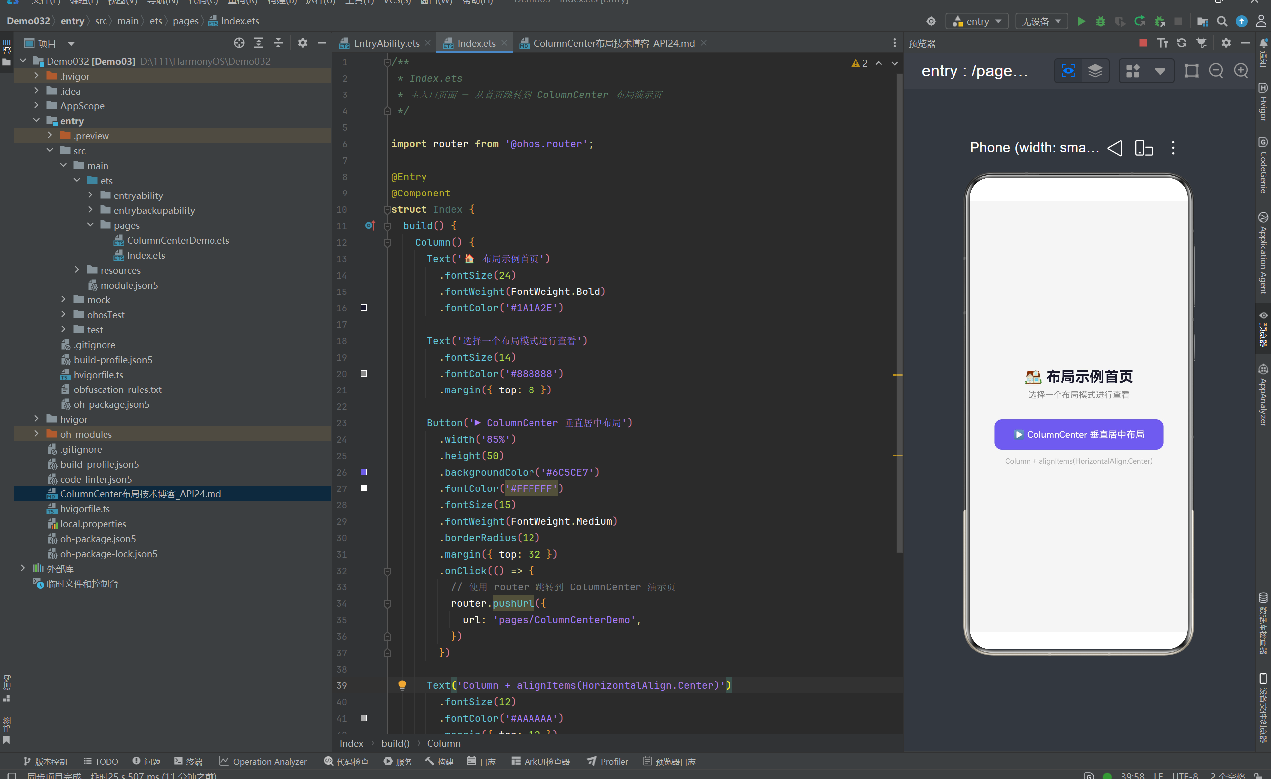The height and width of the screenshot is (779, 1271).
Task: Open project panel settings gear
Action: (302, 43)
